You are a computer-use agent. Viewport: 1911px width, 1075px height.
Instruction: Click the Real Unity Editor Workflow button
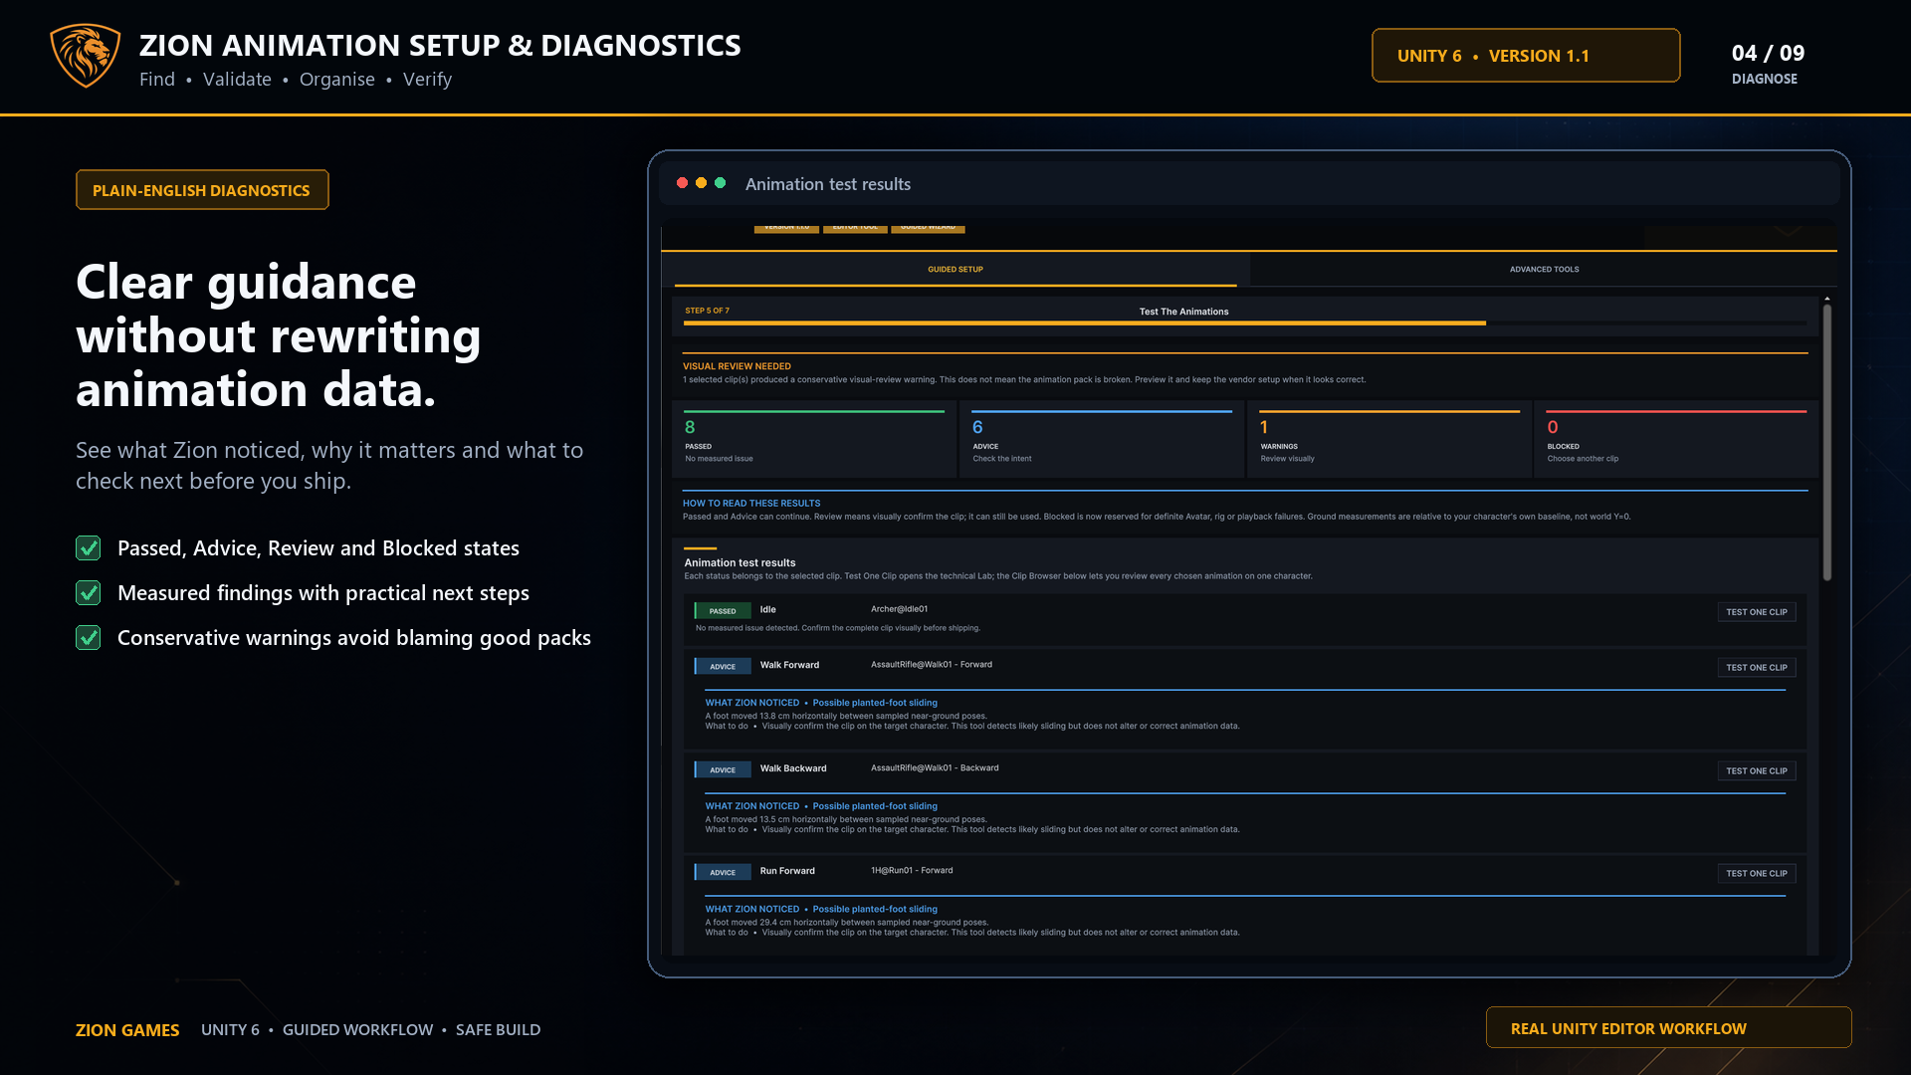tap(1668, 1028)
